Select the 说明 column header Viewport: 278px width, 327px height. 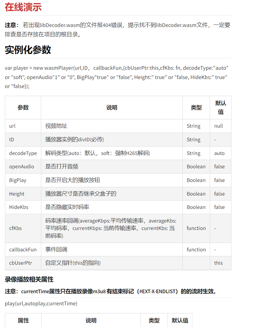(x=112, y=107)
